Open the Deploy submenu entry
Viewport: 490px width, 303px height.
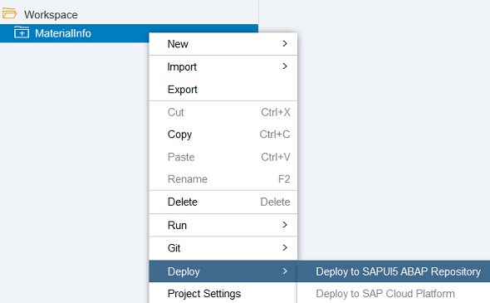(x=223, y=271)
